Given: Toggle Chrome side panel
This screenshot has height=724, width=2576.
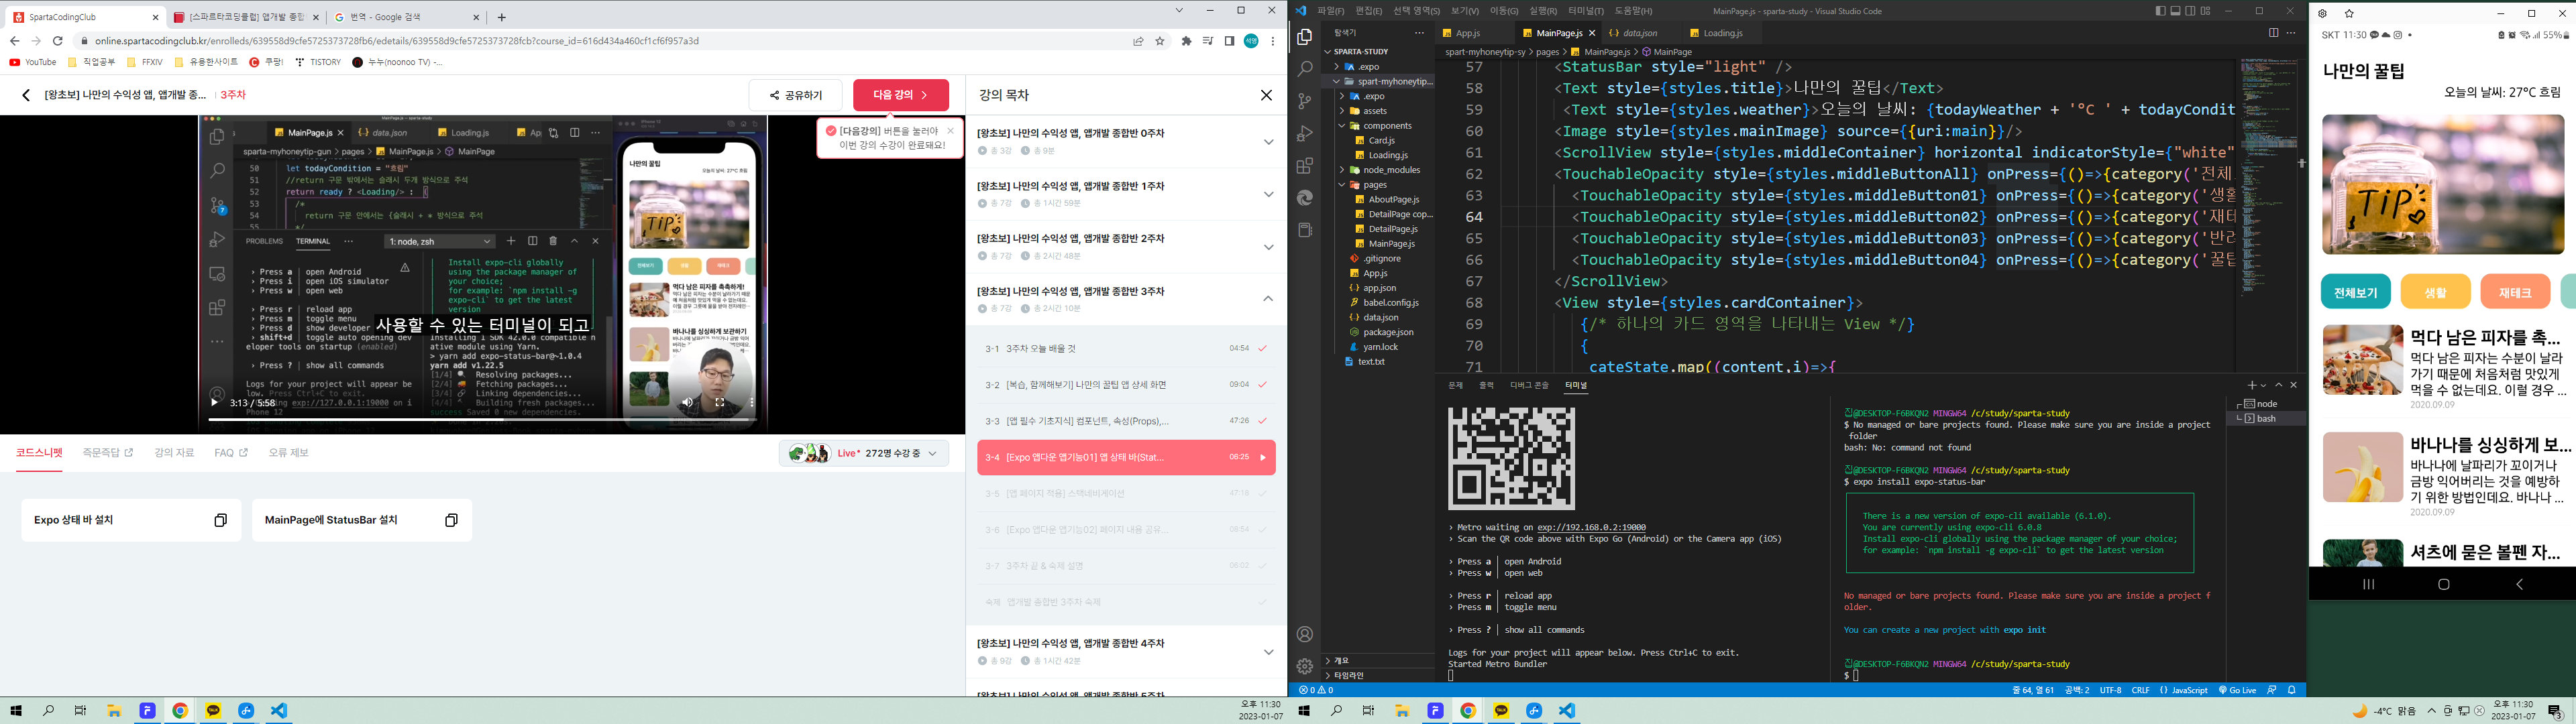Looking at the screenshot, I should pyautogui.click(x=1229, y=41).
